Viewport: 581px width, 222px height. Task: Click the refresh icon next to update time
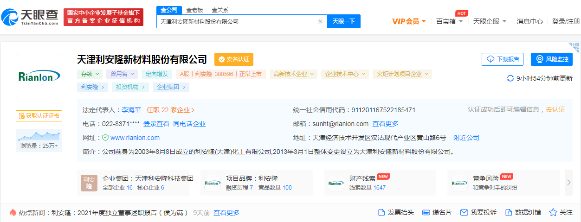pyautogui.click(x=510, y=78)
